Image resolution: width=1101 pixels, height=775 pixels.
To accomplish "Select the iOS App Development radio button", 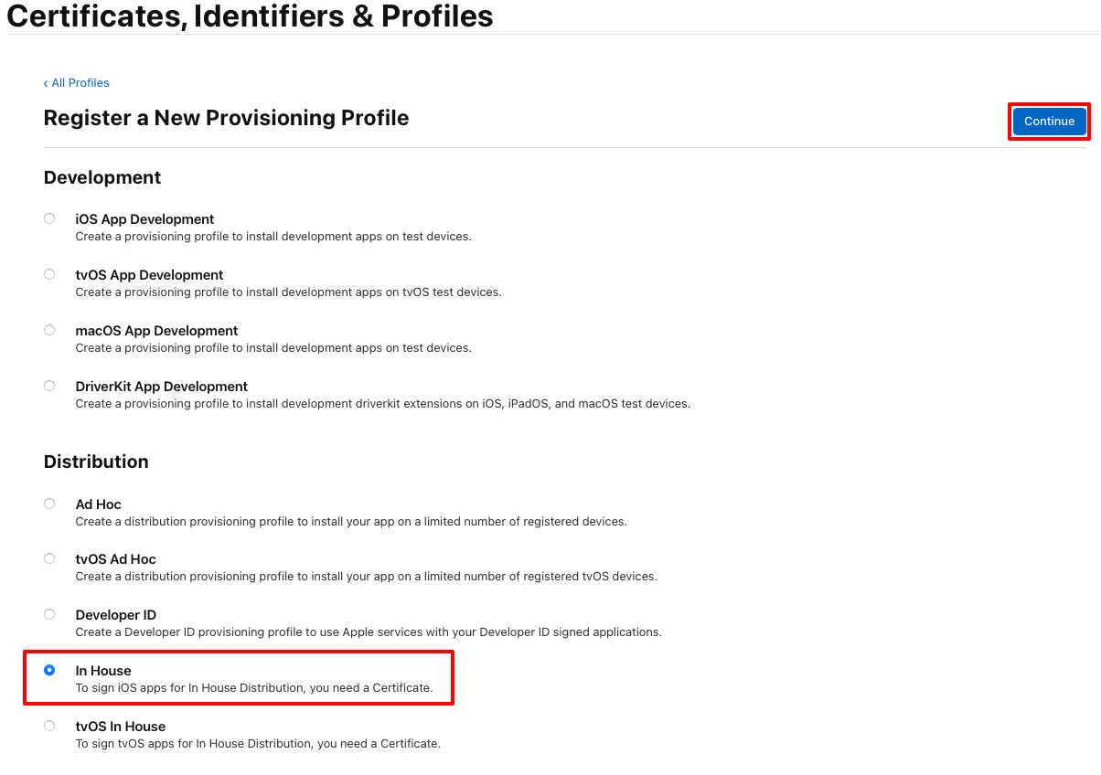I will (x=49, y=218).
